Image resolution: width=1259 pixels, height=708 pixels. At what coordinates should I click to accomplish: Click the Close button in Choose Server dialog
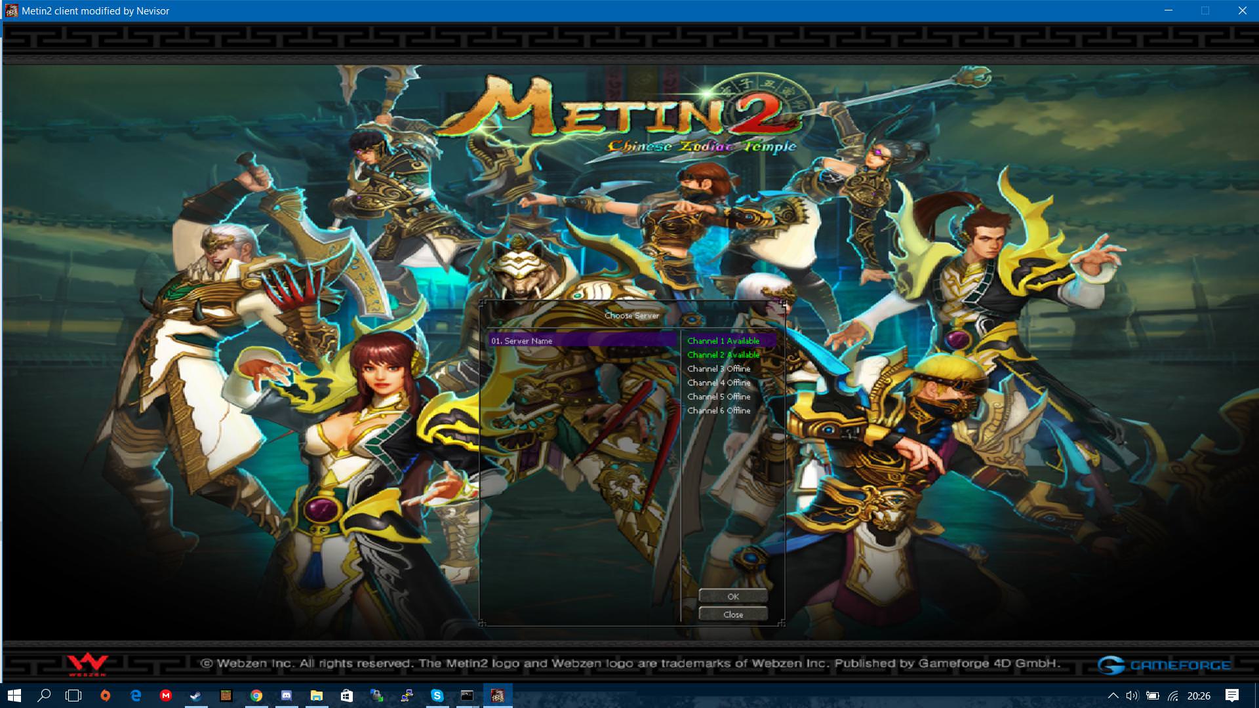(733, 614)
